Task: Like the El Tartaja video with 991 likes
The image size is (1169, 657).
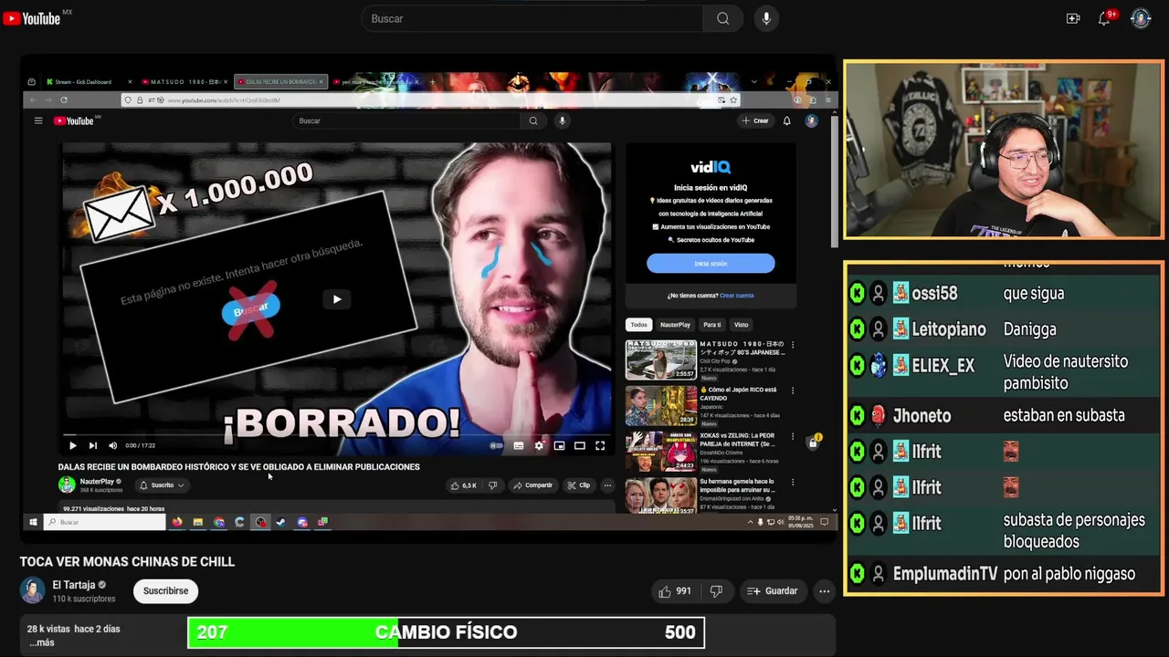Action: click(x=674, y=591)
